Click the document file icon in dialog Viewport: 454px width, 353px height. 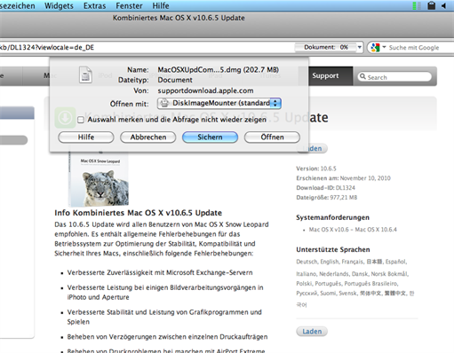pos(85,75)
